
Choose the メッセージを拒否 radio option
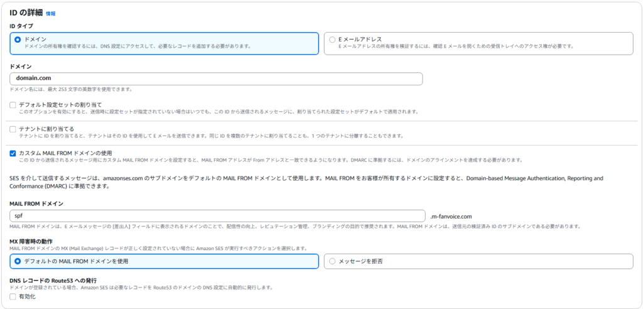332,261
